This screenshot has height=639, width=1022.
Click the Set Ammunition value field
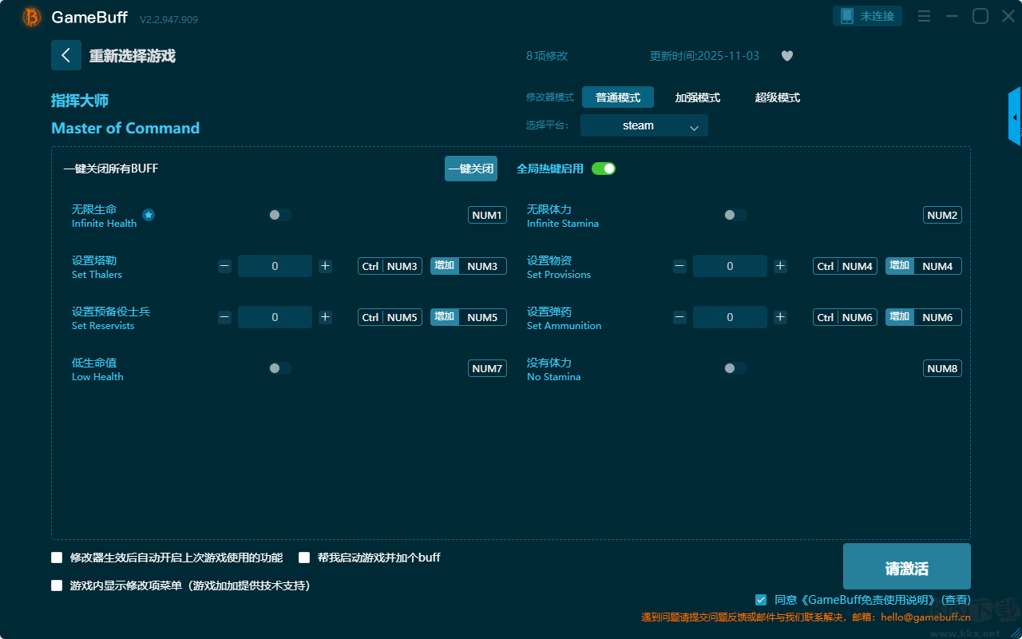pyautogui.click(x=730, y=317)
